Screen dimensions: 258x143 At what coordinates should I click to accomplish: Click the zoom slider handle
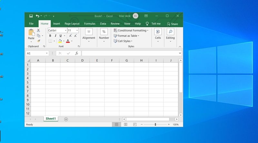pyautogui.click(x=155, y=124)
